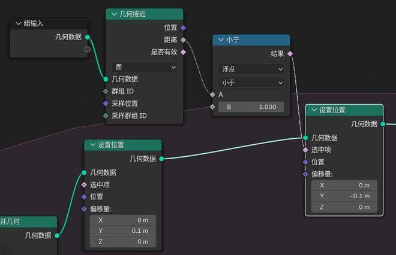Click the 组输入 几何数据 output socket
The image size is (396, 255).
[x=88, y=37]
